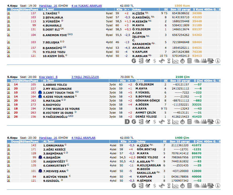The width and height of the screenshot is (233, 195).
Task: Open the dollar sign icon under race 4
Action: point(155,61)
